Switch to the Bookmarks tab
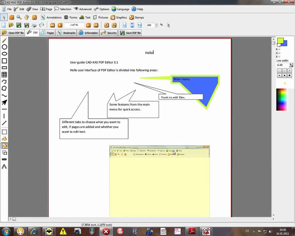 click(67, 33)
